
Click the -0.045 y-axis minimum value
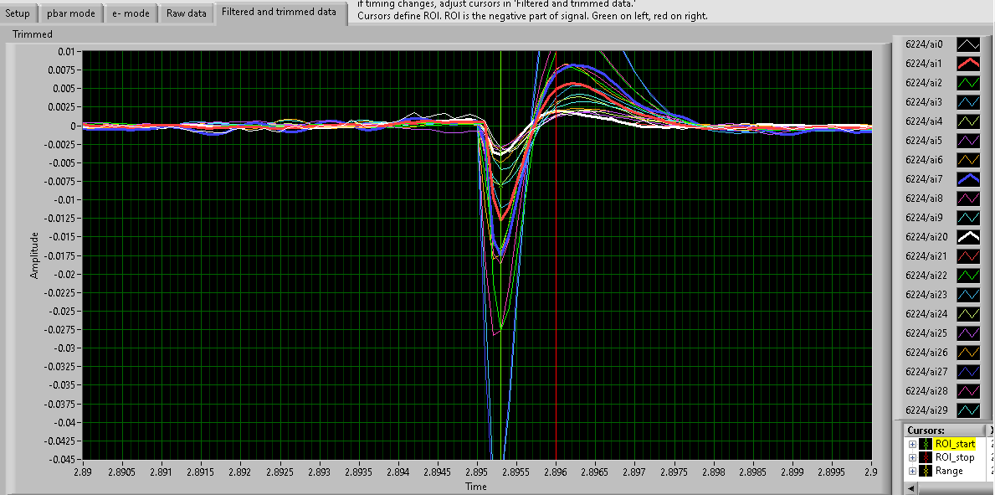60,459
